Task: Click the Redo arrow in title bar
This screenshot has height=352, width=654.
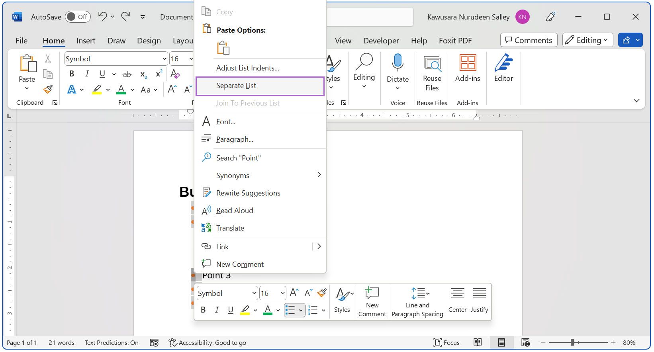Action: (126, 17)
